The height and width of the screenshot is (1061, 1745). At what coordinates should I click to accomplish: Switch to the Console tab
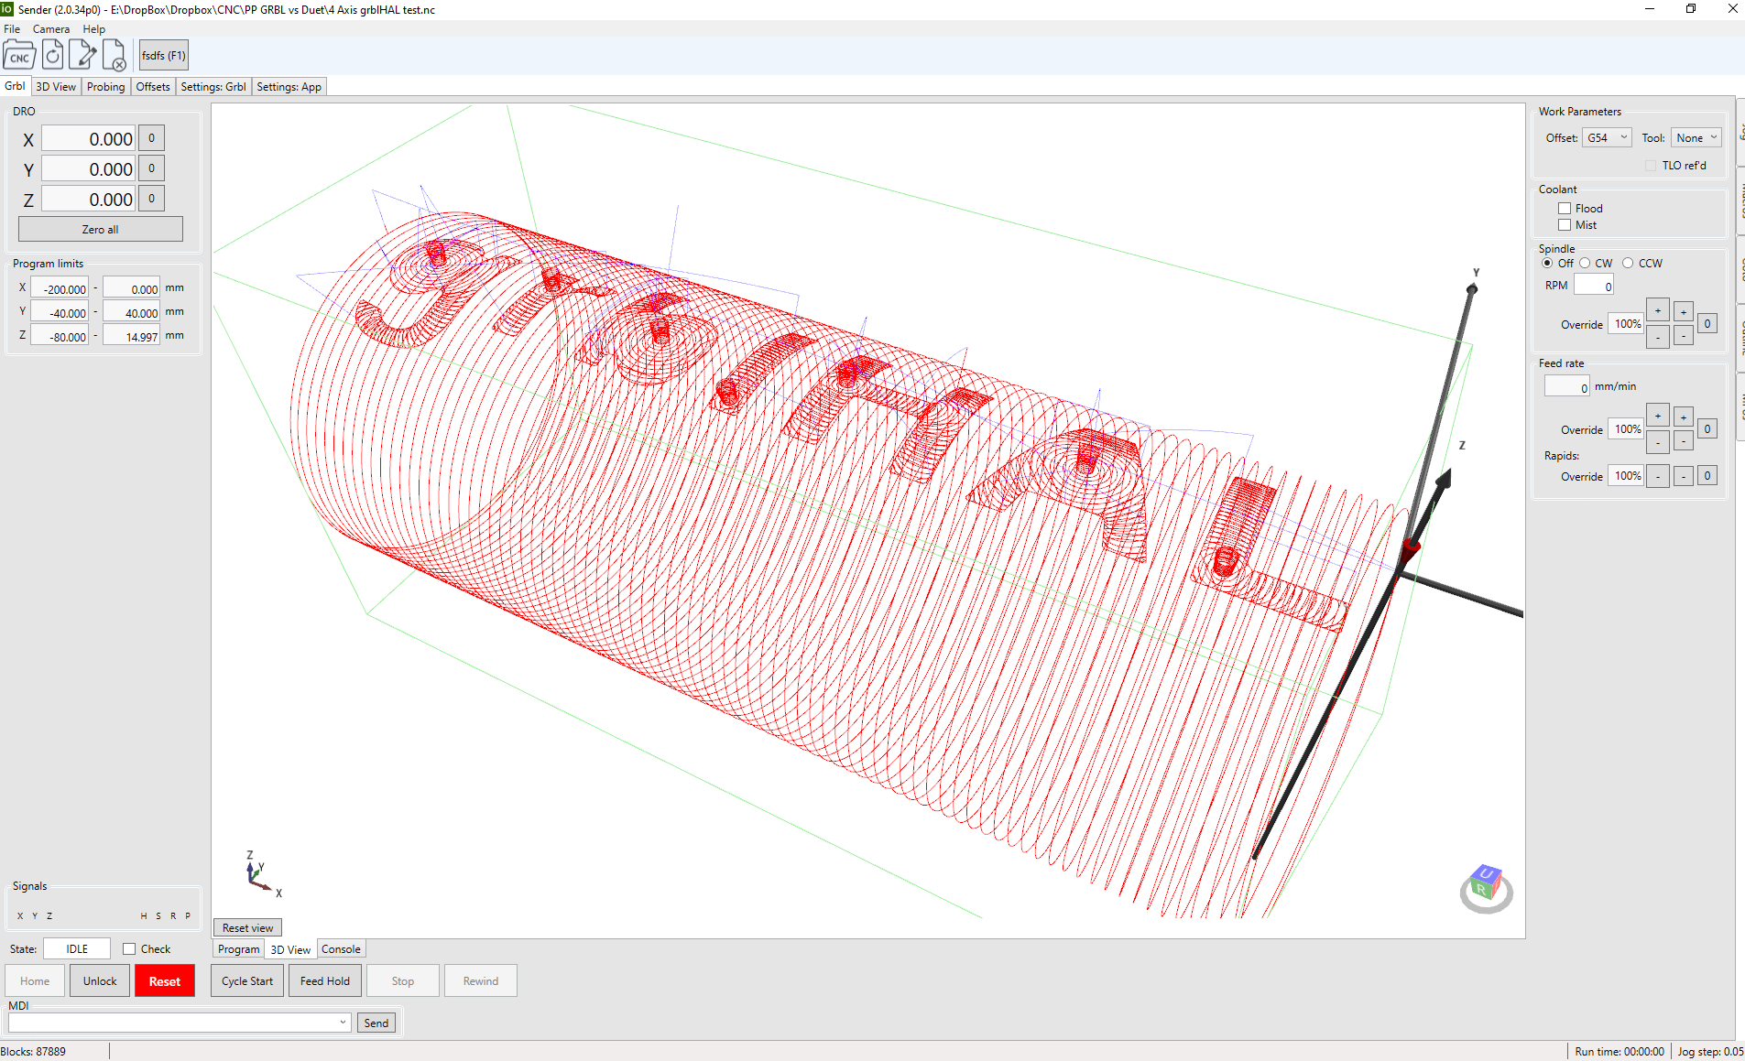pyautogui.click(x=341, y=948)
